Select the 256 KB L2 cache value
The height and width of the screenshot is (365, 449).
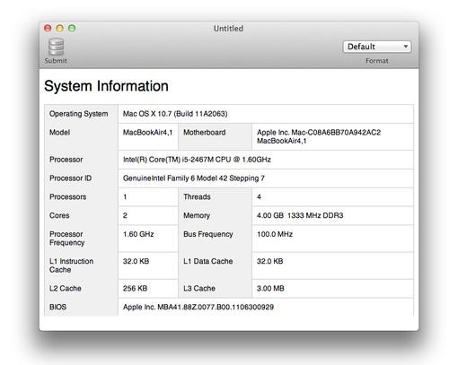pos(135,289)
